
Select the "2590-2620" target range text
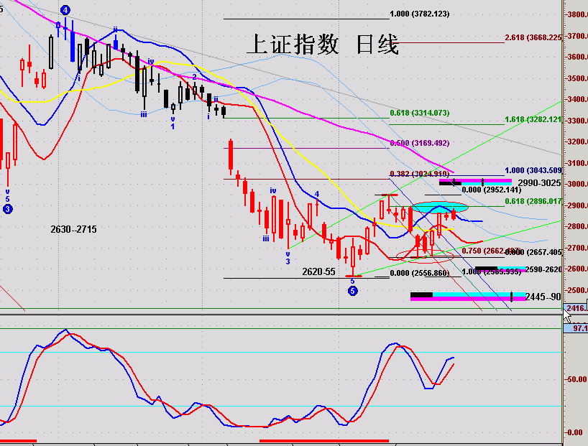543,269
